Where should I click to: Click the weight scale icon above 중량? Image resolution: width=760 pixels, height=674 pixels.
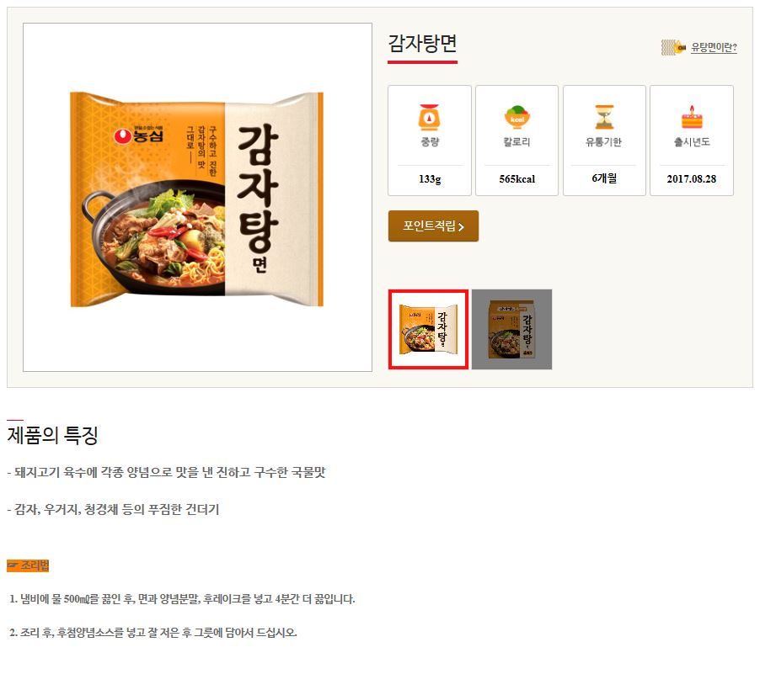[430, 117]
